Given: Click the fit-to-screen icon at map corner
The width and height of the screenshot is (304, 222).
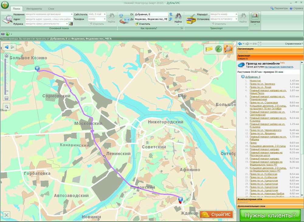Looking at the screenshot, I should (6, 215).
